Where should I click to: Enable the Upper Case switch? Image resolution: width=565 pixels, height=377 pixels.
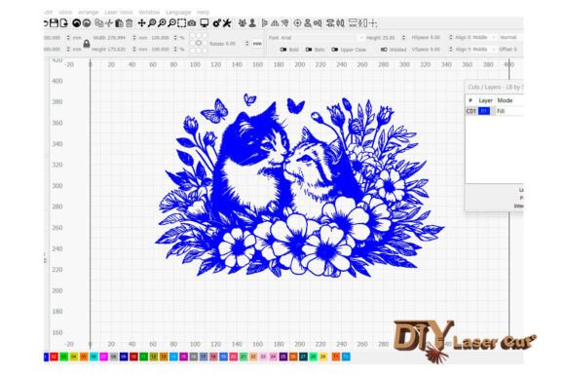click(335, 50)
